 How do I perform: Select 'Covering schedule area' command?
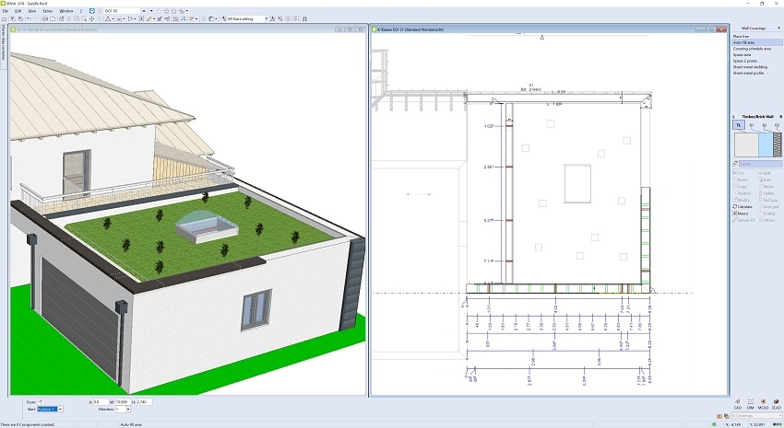pos(752,49)
